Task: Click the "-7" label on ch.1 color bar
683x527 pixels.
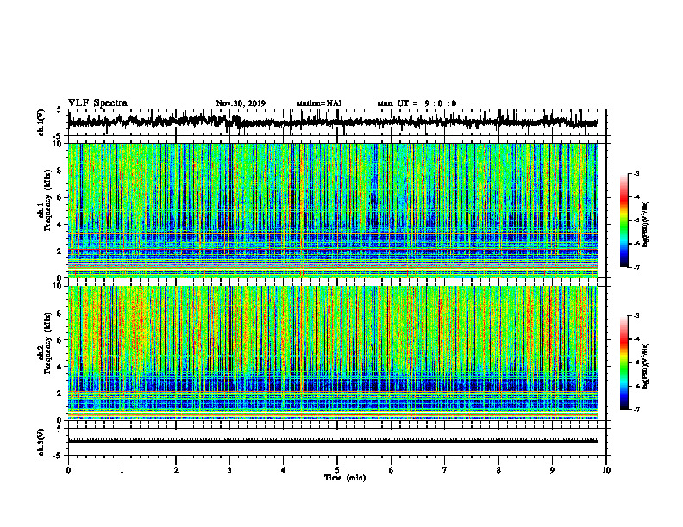Action: click(x=636, y=267)
